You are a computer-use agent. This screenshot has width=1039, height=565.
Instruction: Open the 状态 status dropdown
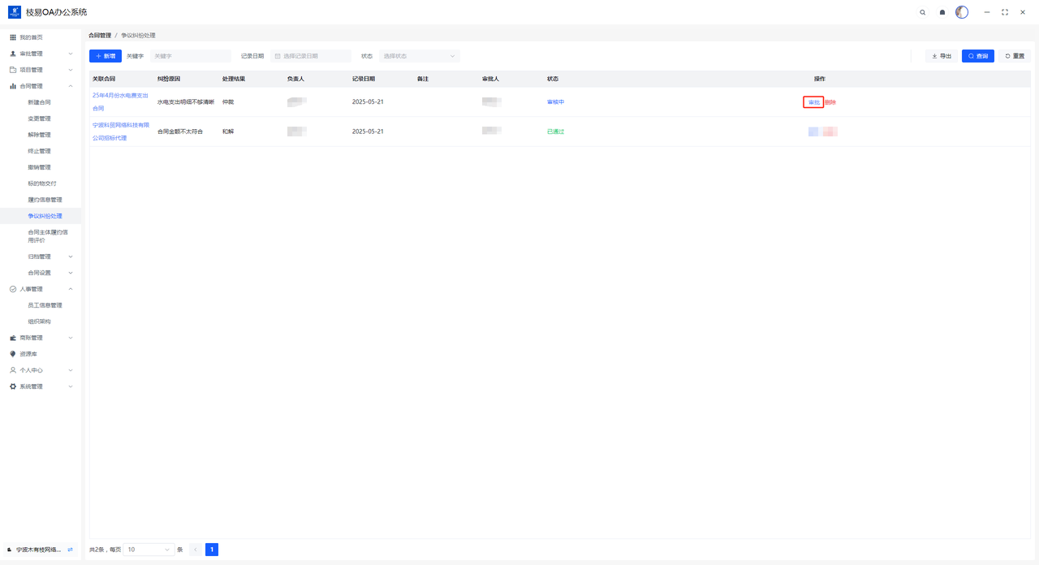pos(419,56)
